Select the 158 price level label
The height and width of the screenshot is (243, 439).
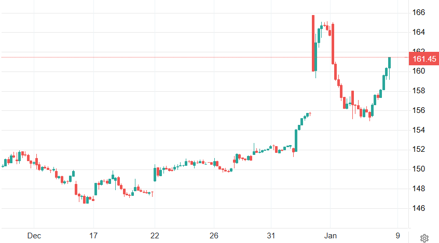click(x=419, y=91)
